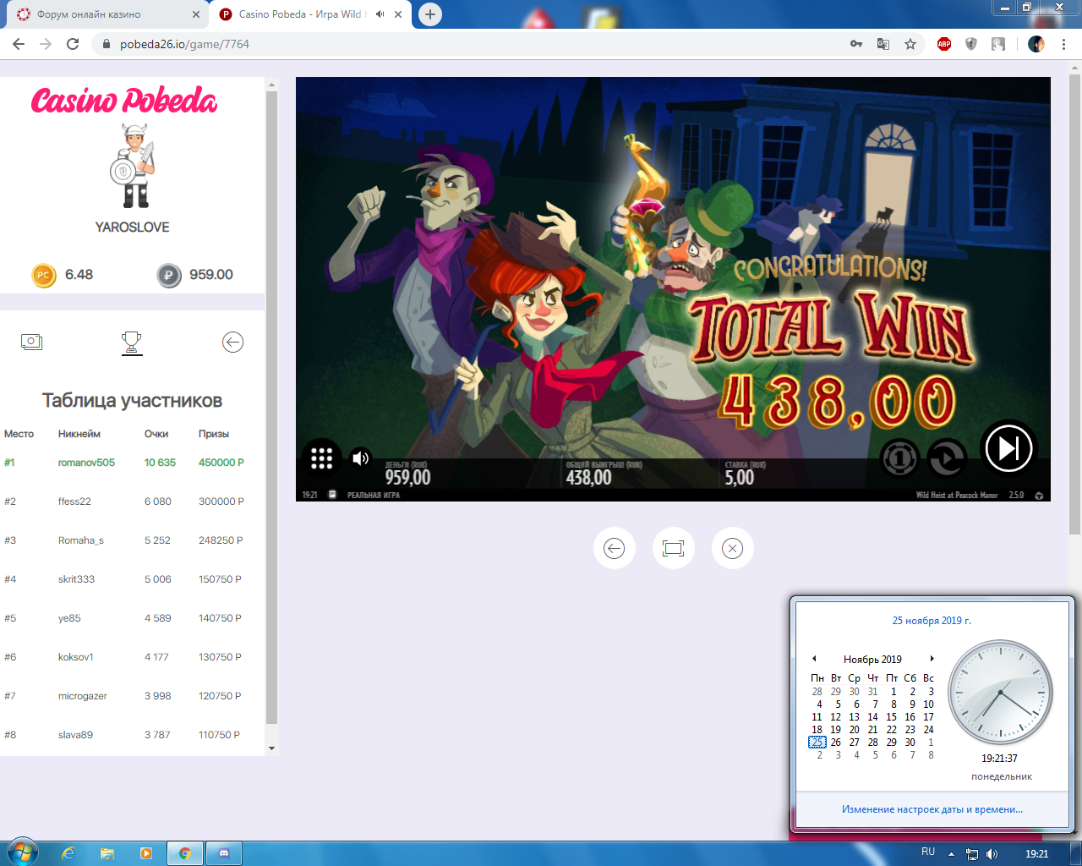
Task: Click the back arrow icon in the sidebar
Action: tap(232, 342)
